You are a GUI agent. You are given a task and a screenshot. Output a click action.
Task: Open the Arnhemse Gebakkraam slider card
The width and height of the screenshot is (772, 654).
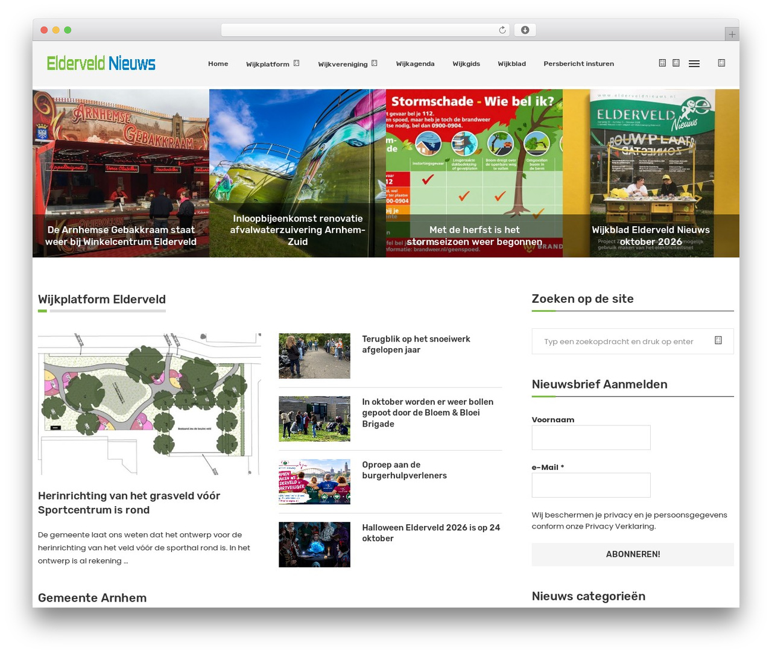pos(121,173)
